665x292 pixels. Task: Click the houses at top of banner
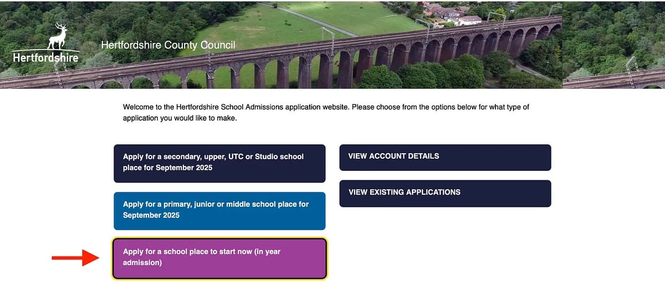click(x=452, y=14)
